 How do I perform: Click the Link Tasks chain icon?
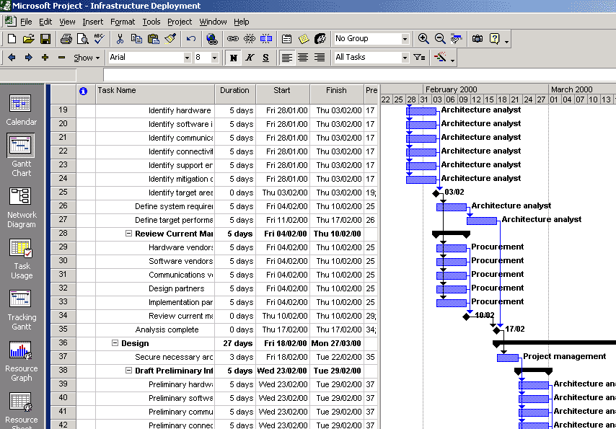point(232,39)
